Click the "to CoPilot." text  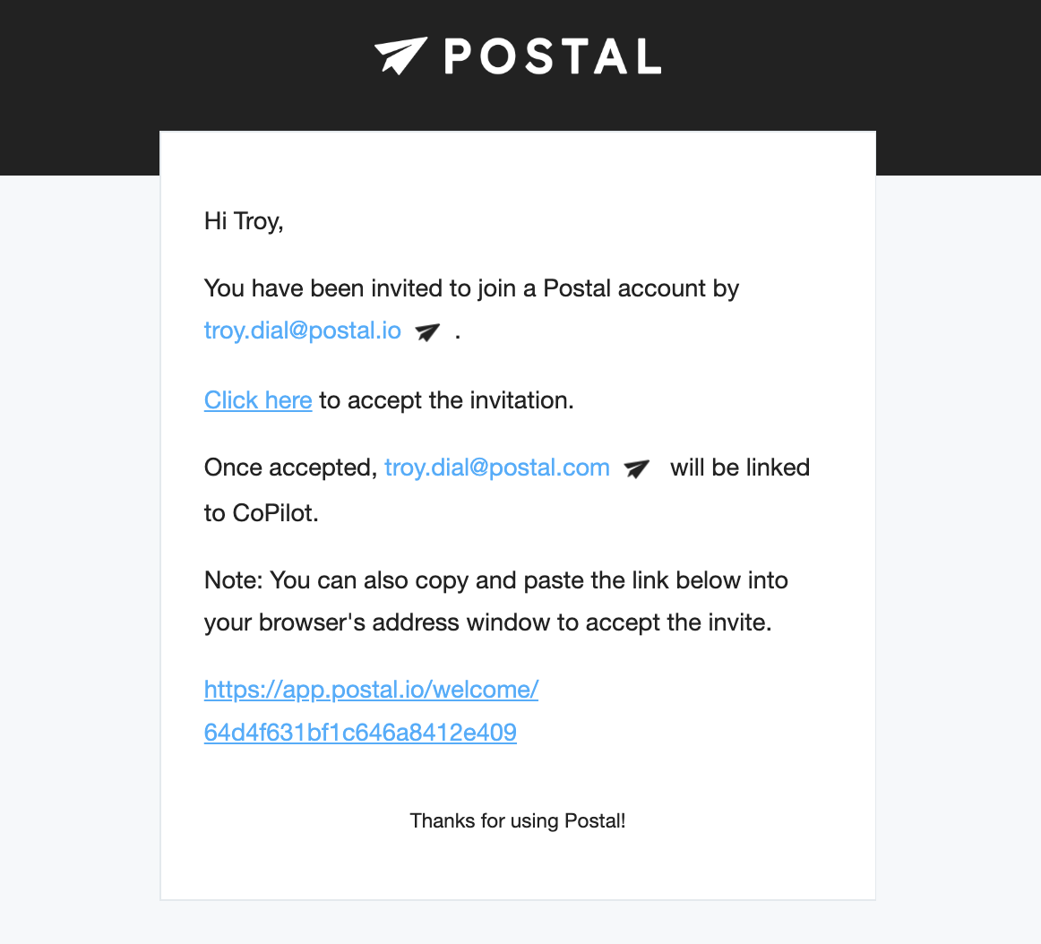pos(262,513)
